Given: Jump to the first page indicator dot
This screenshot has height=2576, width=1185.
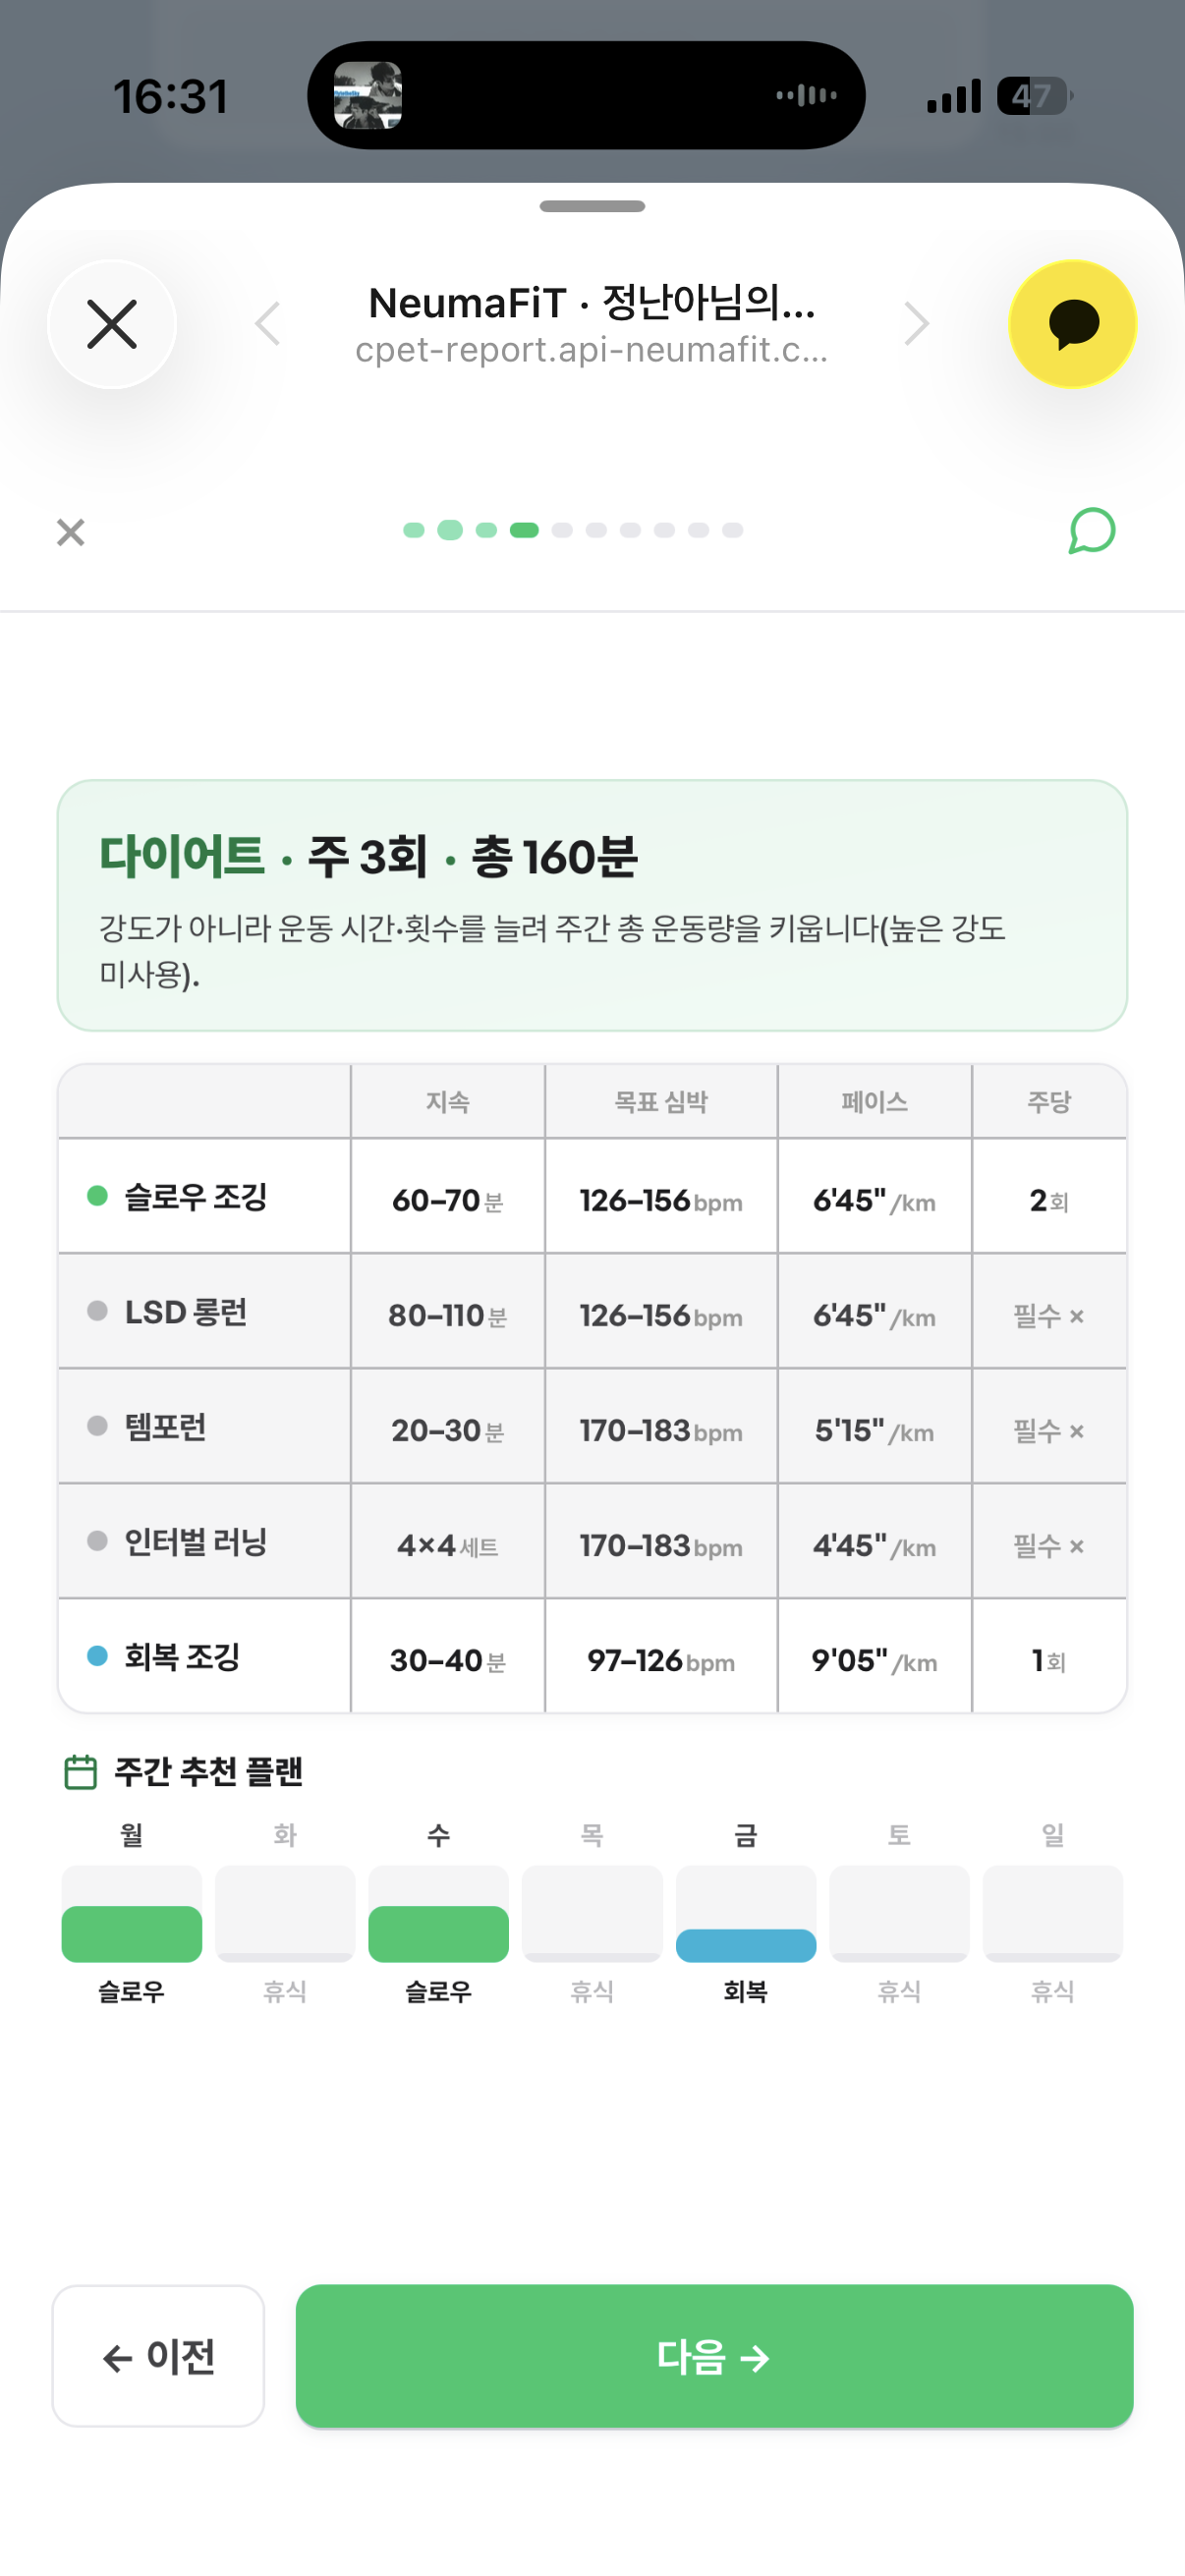Looking at the screenshot, I should [x=414, y=530].
